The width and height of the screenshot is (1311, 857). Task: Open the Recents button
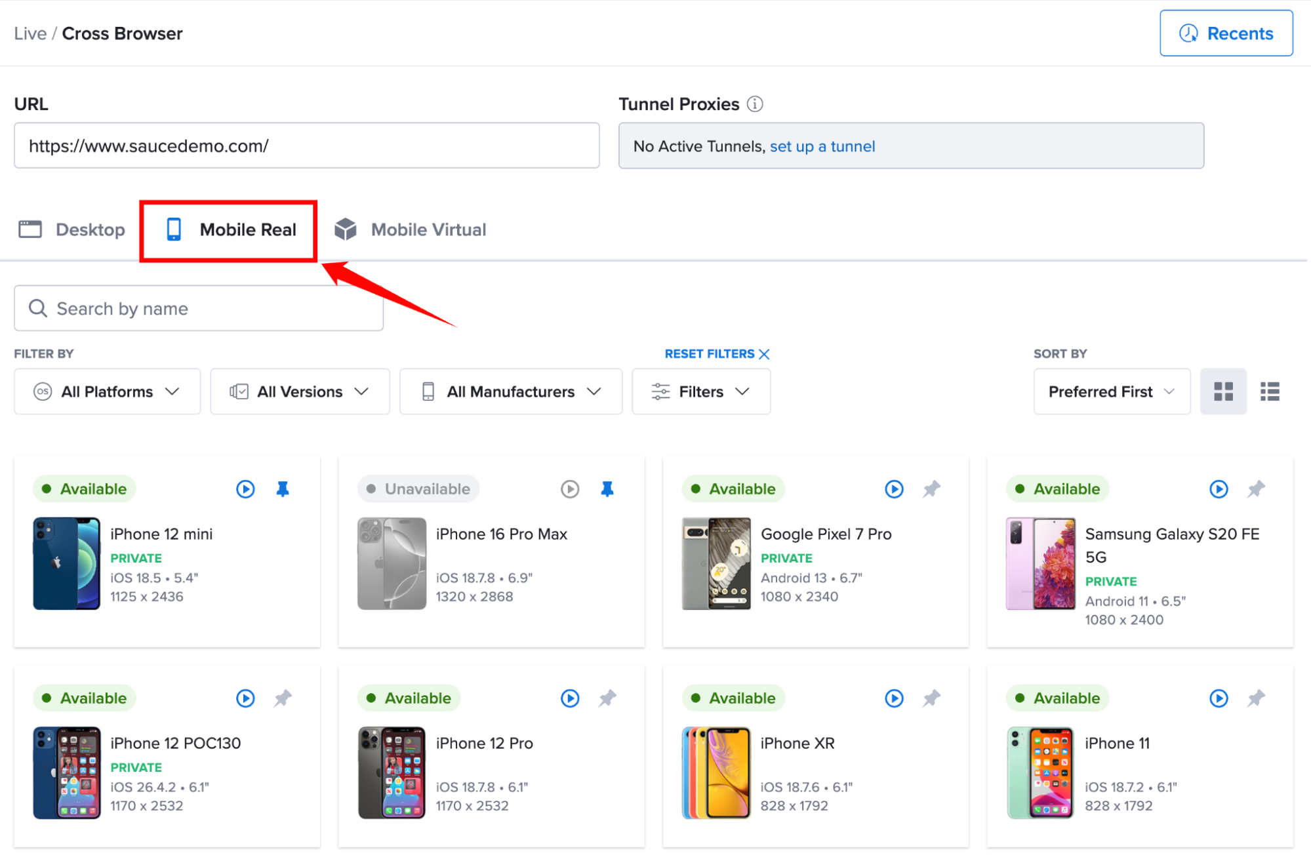[1226, 33]
